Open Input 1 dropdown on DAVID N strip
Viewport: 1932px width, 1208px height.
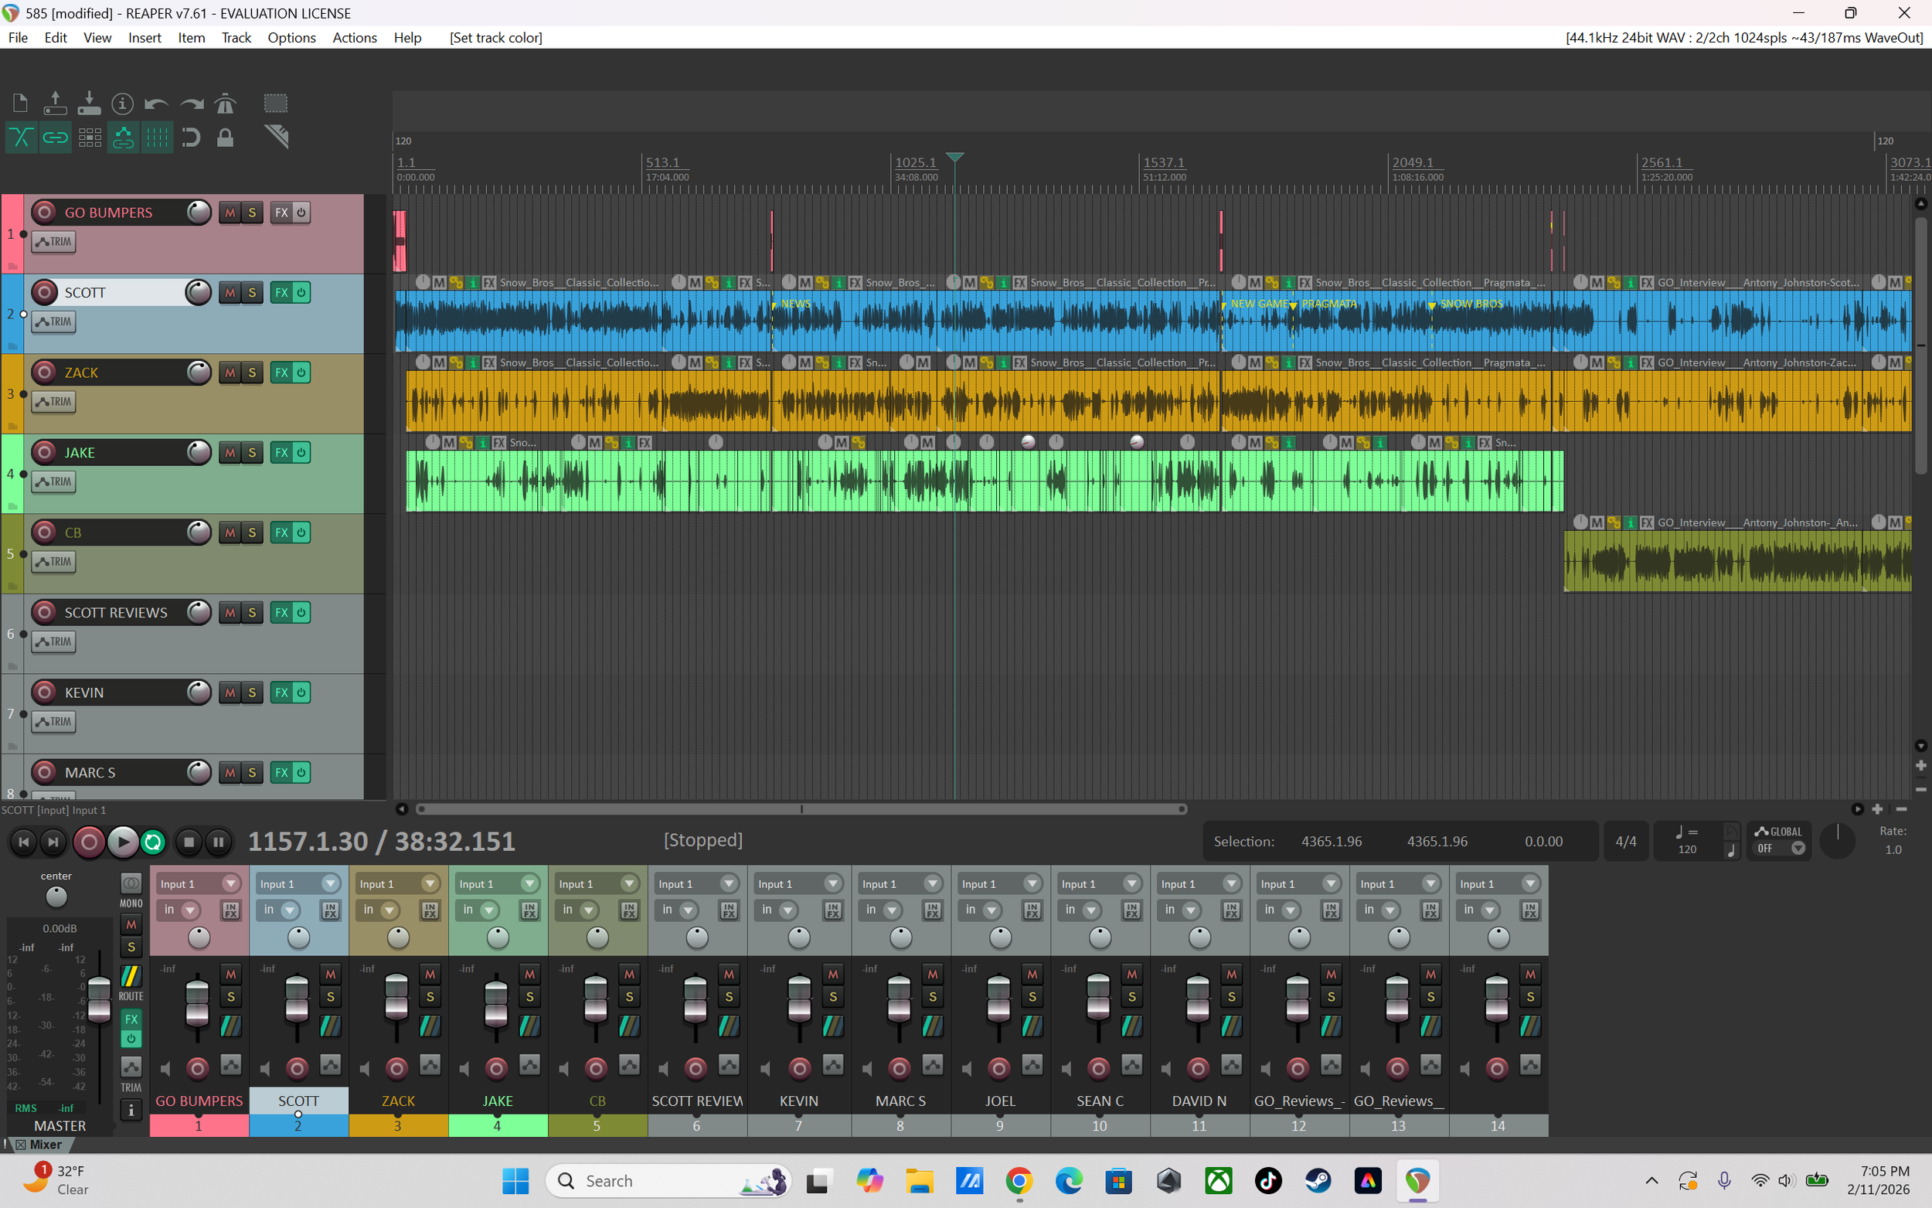pyautogui.click(x=1199, y=883)
